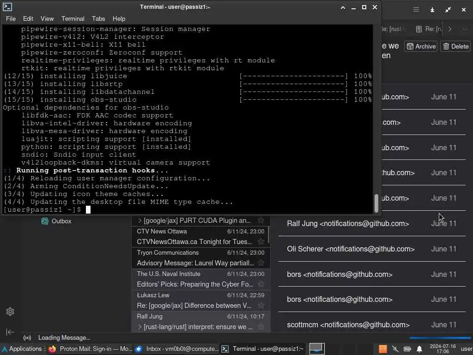Viewport: 473px width, 355px height.
Task: Open Thunderbird settings gear icon
Action: click(10, 312)
